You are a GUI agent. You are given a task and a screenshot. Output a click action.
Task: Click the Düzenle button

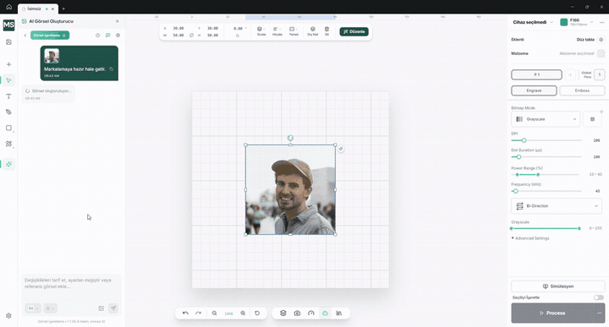click(x=354, y=31)
